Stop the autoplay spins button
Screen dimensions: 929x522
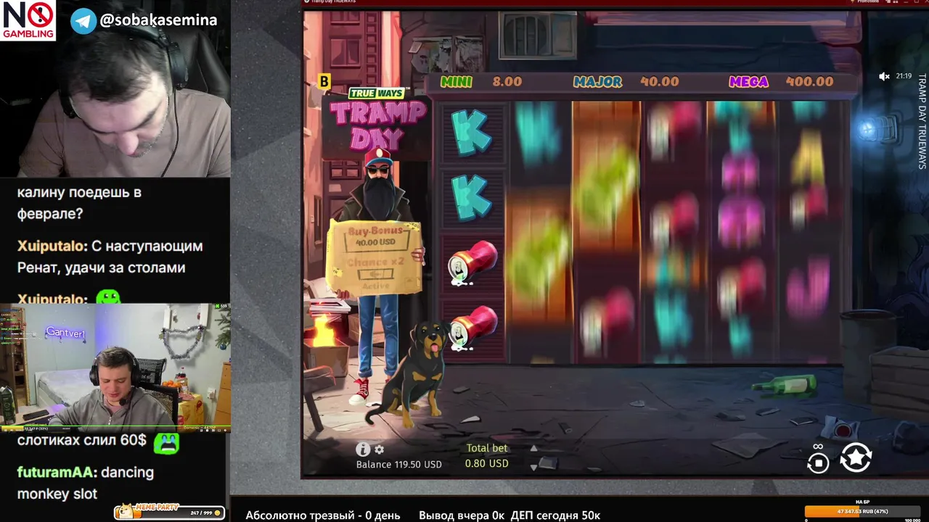coord(818,462)
